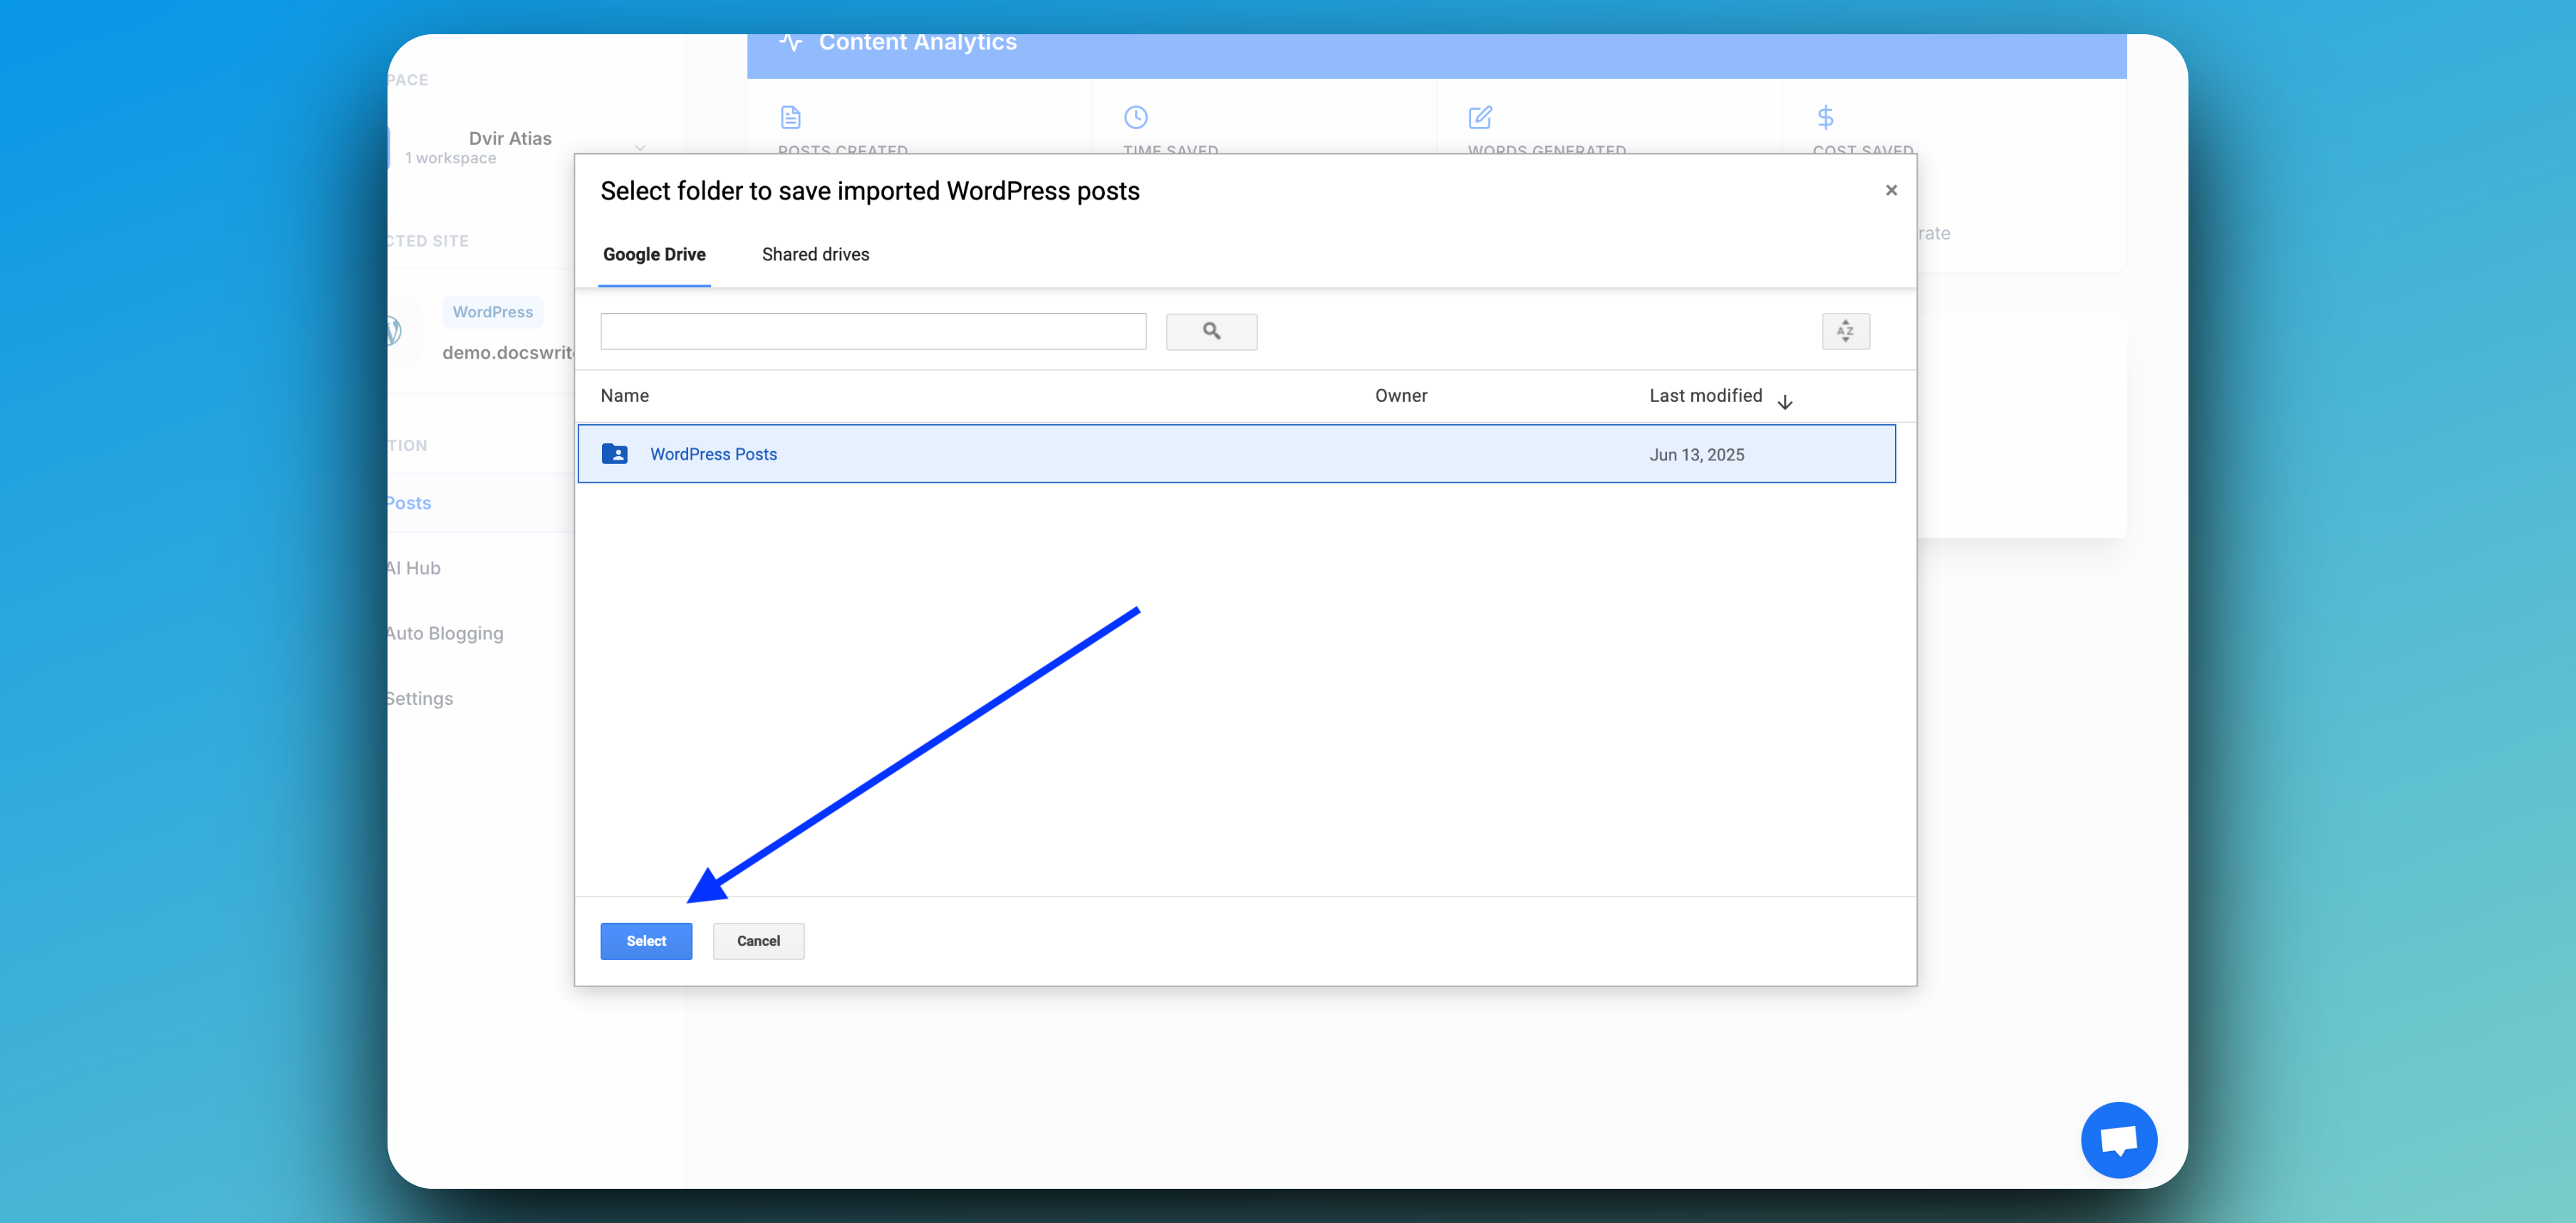Toggle Last modified sort arrow
This screenshot has height=1223, width=2576.
[1785, 401]
